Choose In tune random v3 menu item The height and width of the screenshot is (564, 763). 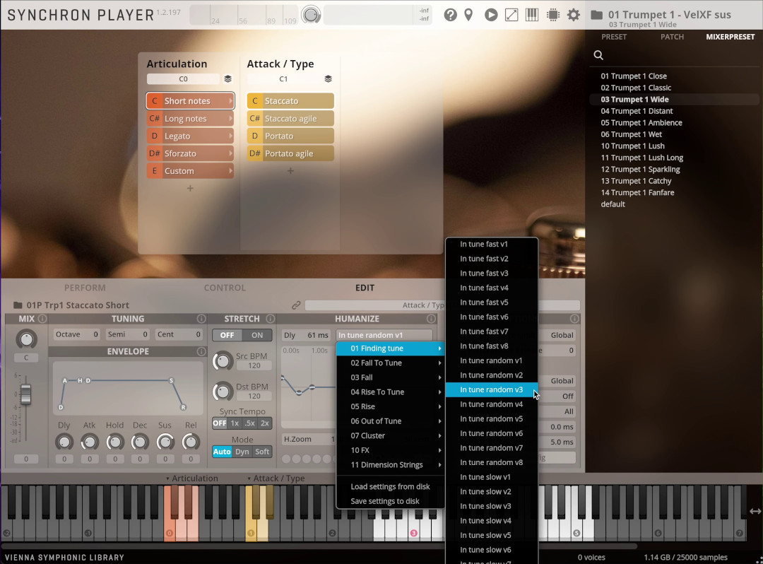[x=492, y=390]
